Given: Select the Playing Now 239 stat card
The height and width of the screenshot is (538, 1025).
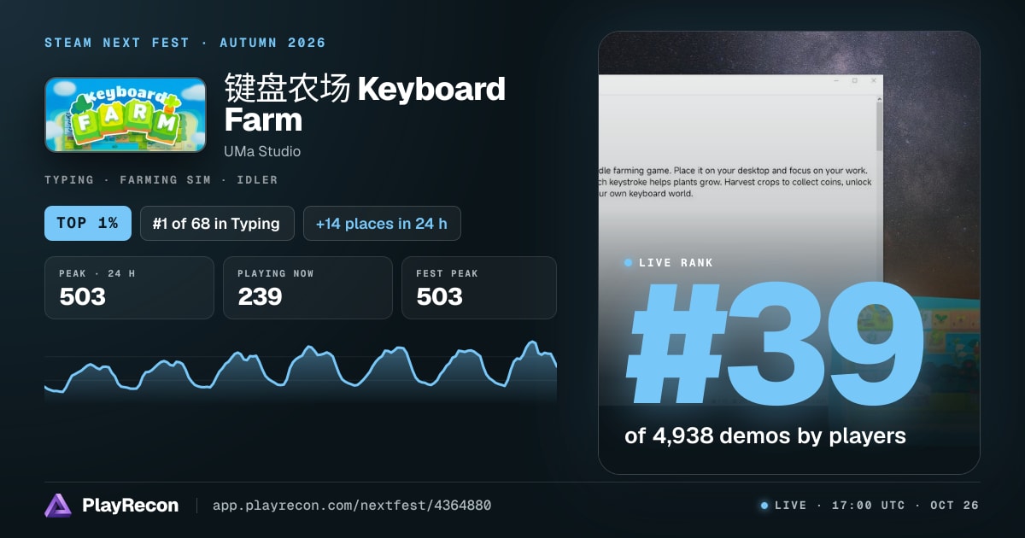Looking at the screenshot, I should (307, 288).
